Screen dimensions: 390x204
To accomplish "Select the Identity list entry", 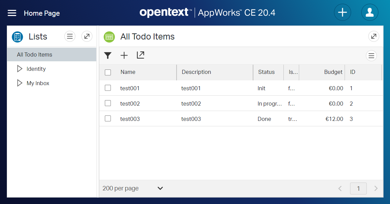I will pos(36,69).
